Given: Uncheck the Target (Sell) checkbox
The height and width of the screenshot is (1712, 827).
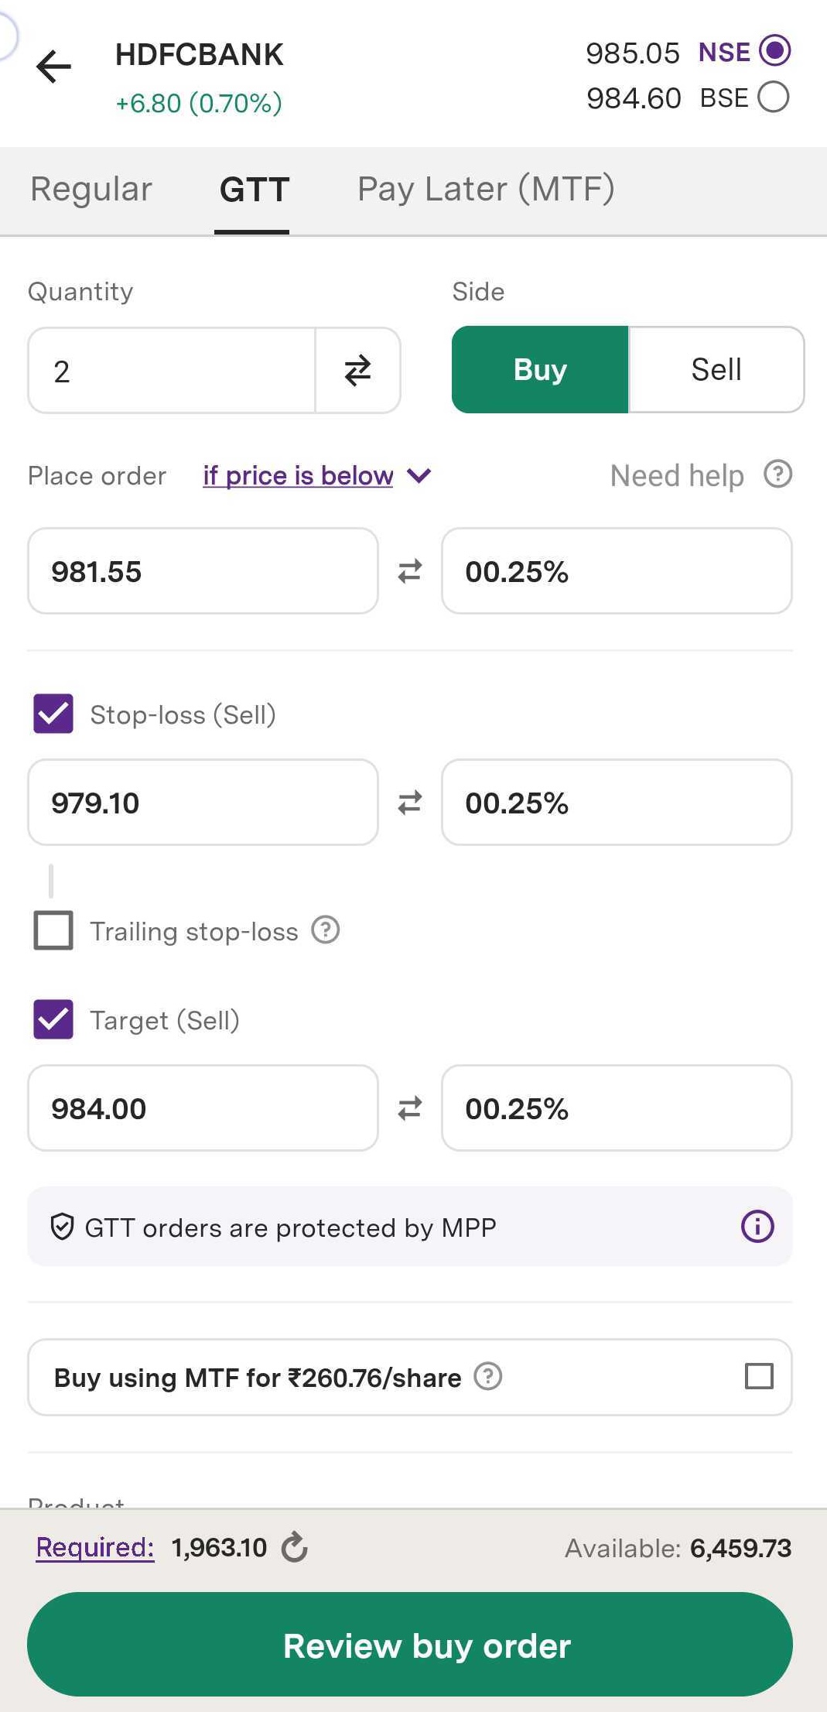Looking at the screenshot, I should [53, 1019].
